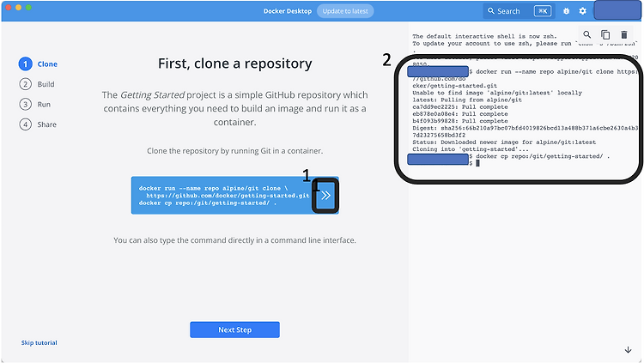Image resolution: width=644 pixels, height=363 pixels.
Task: Click the 'First, clone a repository' heading
Action: tap(235, 64)
